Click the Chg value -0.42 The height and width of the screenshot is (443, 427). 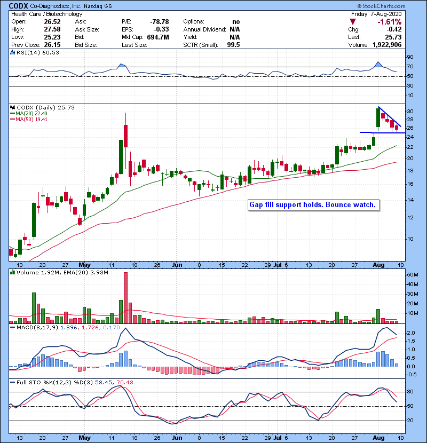pos(394,29)
